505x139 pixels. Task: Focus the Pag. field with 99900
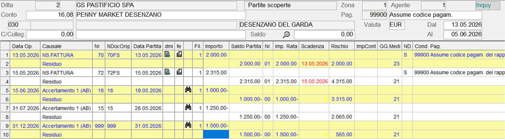pos(375,15)
